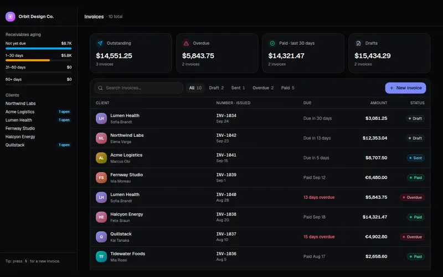
Task: Click the Not yet due aging bar
Action: click(x=38, y=48)
